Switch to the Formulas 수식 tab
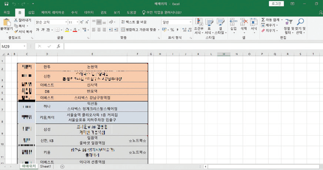 click(74, 13)
